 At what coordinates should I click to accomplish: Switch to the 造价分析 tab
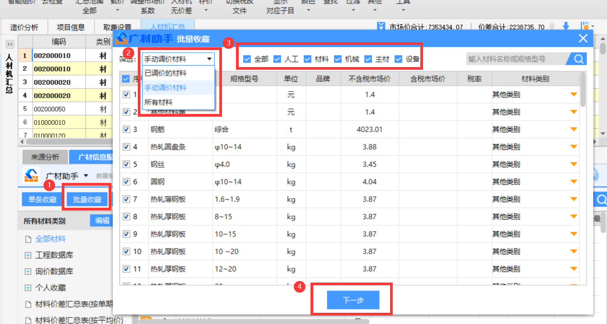[x=24, y=27]
